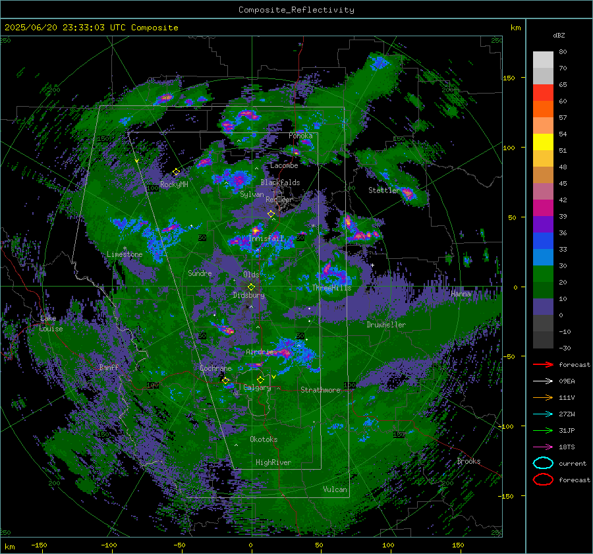Click the Banff town label
This screenshot has width=593, height=554.
point(109,367)
